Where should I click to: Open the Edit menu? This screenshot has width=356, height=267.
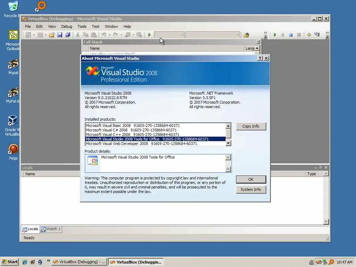39,26
